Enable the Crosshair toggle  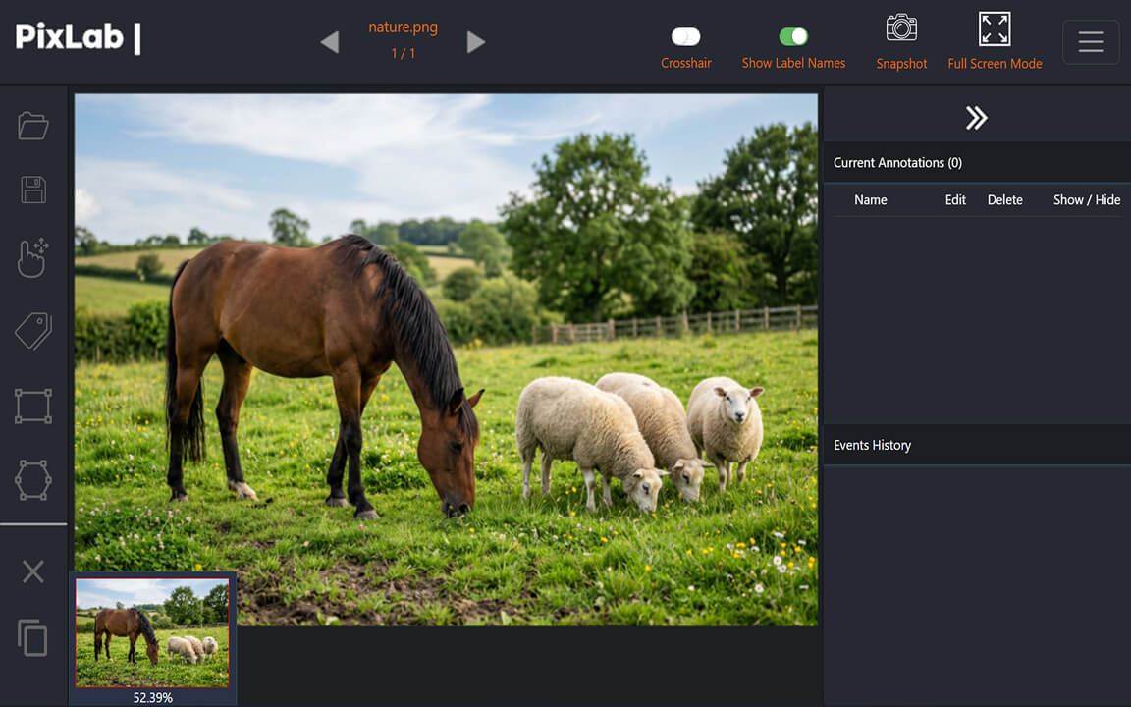tap(685, 36)
